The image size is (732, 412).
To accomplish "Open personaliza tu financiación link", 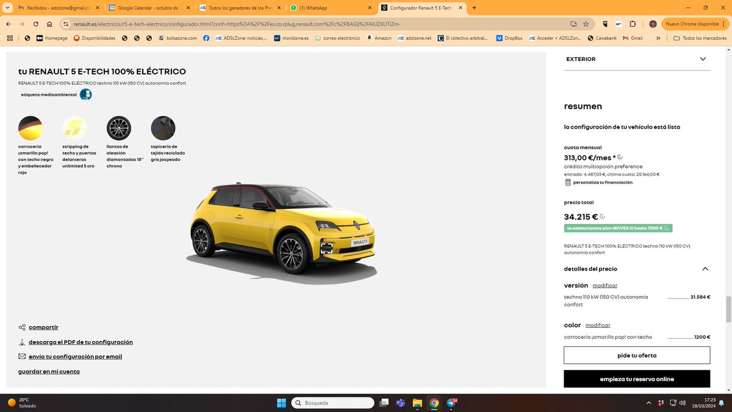I will coord(603,183).
